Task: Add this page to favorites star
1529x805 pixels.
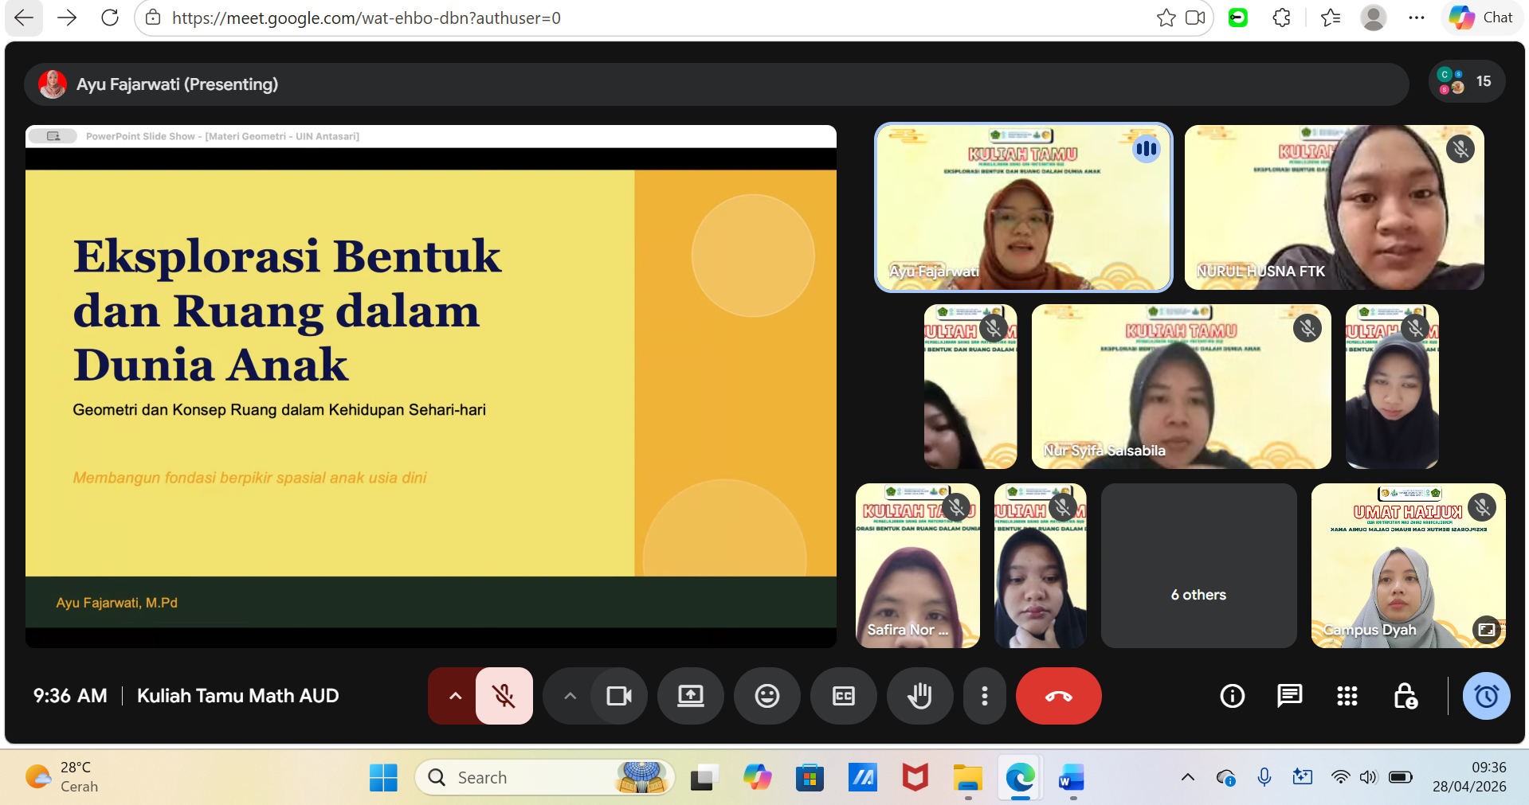Action: point(1166,18)
